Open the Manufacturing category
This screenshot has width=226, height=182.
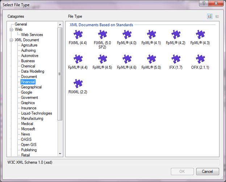click(32, 118)
